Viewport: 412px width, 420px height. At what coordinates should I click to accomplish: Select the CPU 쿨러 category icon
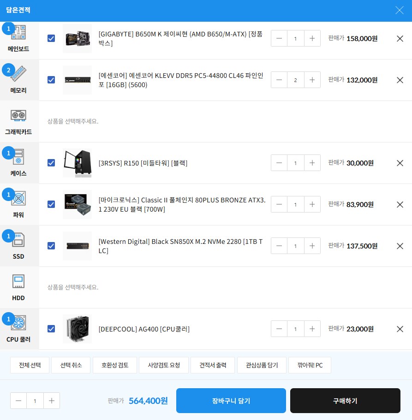click(x=18, y=323)
